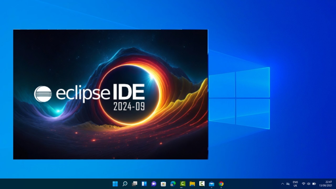Open ENG UK language switcher
Image resolution: width=336 pixels, height=189 pixels.
(x=295, y=184)
